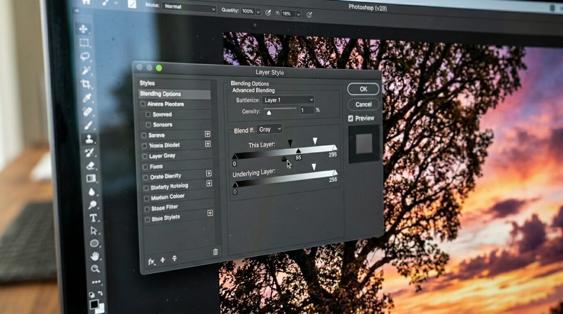Select the Stwtarty Notelog style row
The height and width of the screenshot is (314, 563).
(x=178, y=187)
